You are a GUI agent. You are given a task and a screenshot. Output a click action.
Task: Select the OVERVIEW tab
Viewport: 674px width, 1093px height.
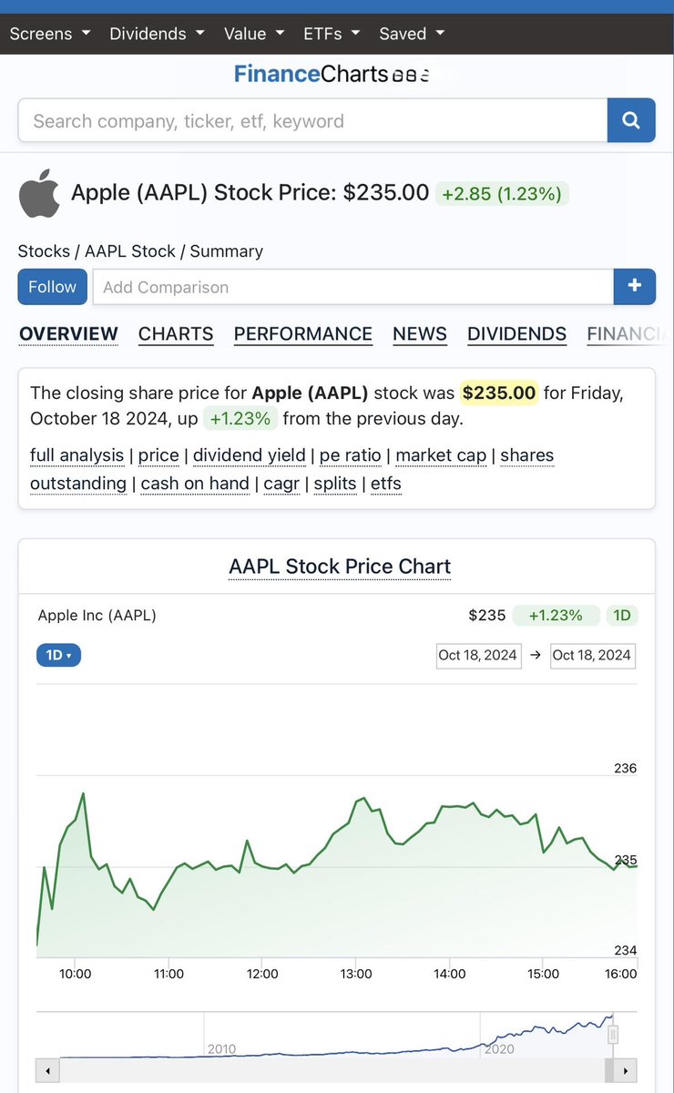pyautogui.click(x=68, y=334)
